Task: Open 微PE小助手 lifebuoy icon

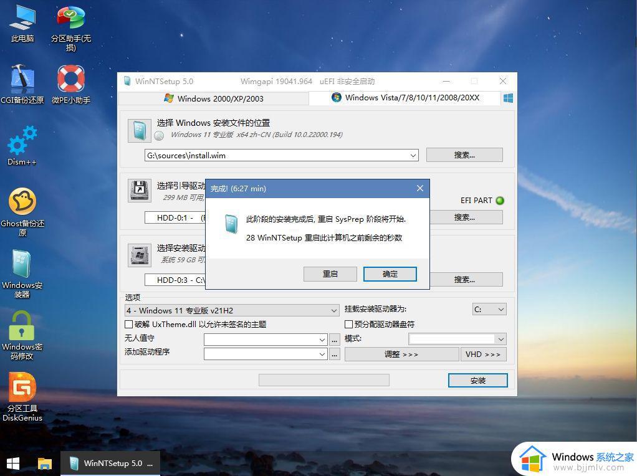Action: (70, 84)
